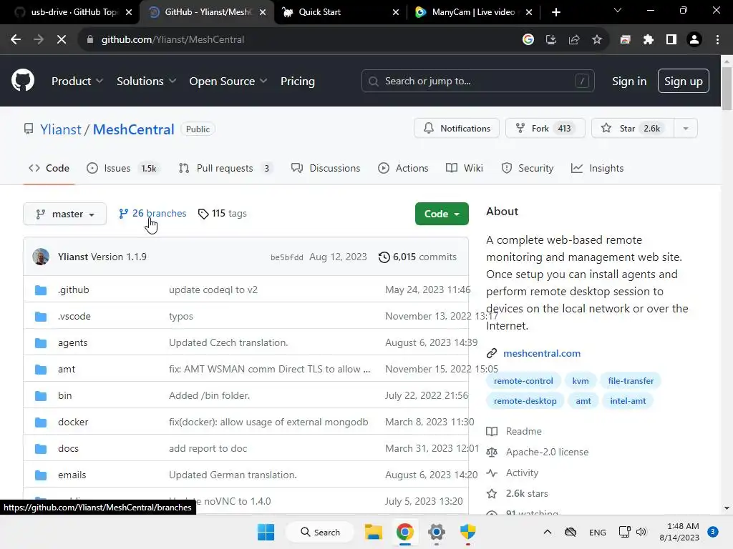Open Windows Start button
The image size is (733, 549).
coord(266,532)
